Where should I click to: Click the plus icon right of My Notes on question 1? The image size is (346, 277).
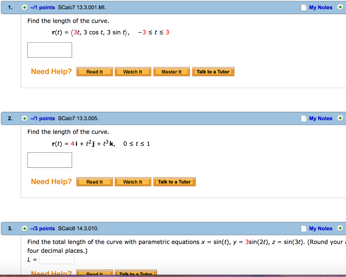tap(340, 7)
